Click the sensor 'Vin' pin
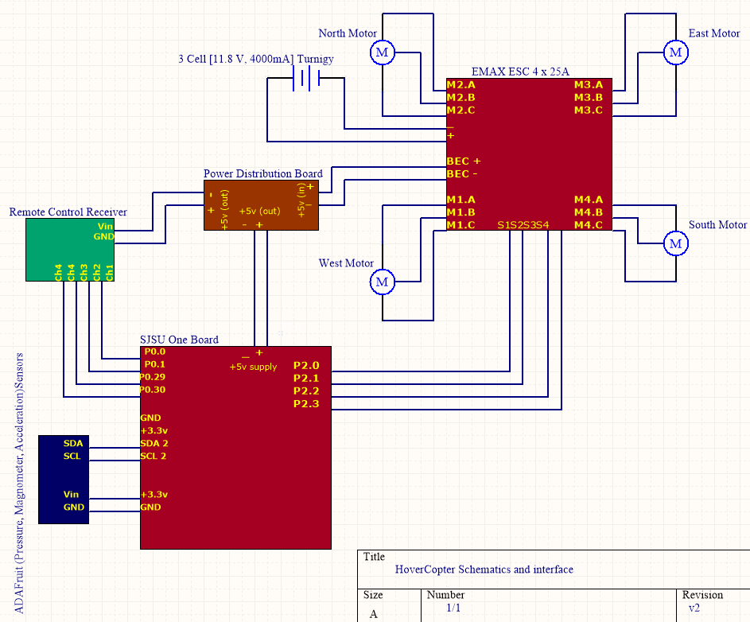 click(x=71, y=494)
